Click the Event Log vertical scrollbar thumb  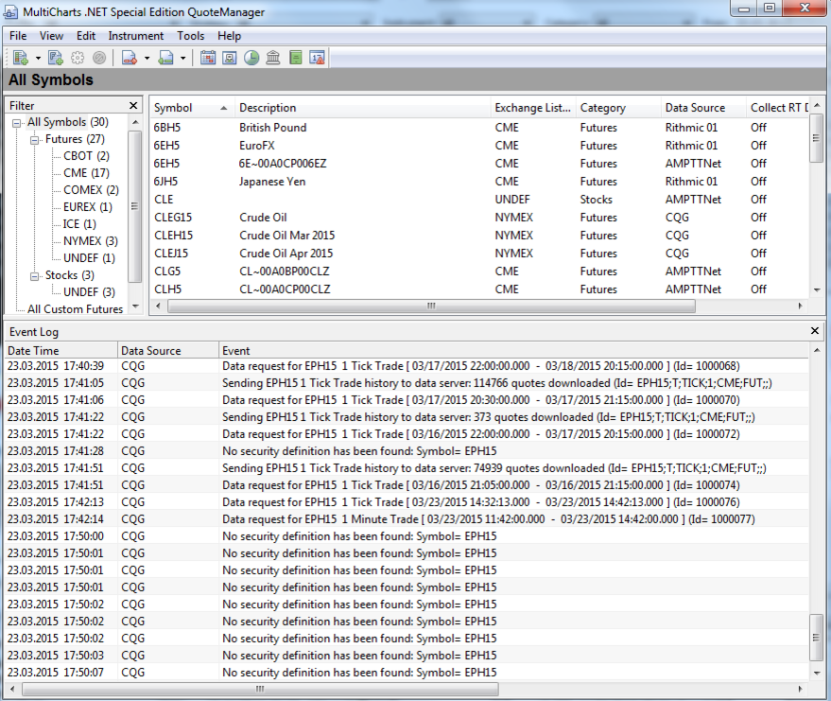816,638
